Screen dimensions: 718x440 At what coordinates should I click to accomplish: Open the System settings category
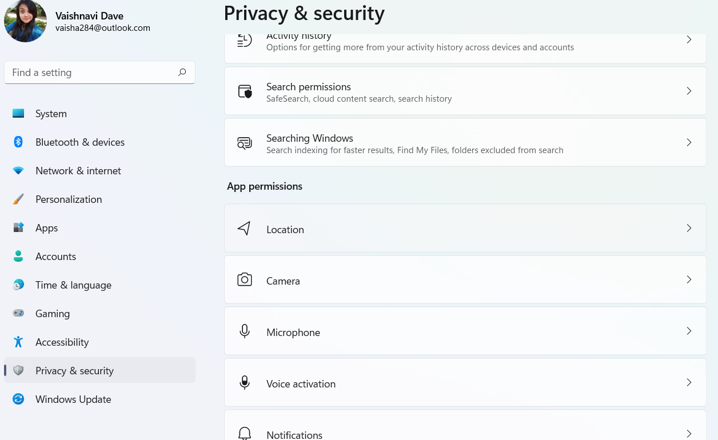[x=51, y=113]
